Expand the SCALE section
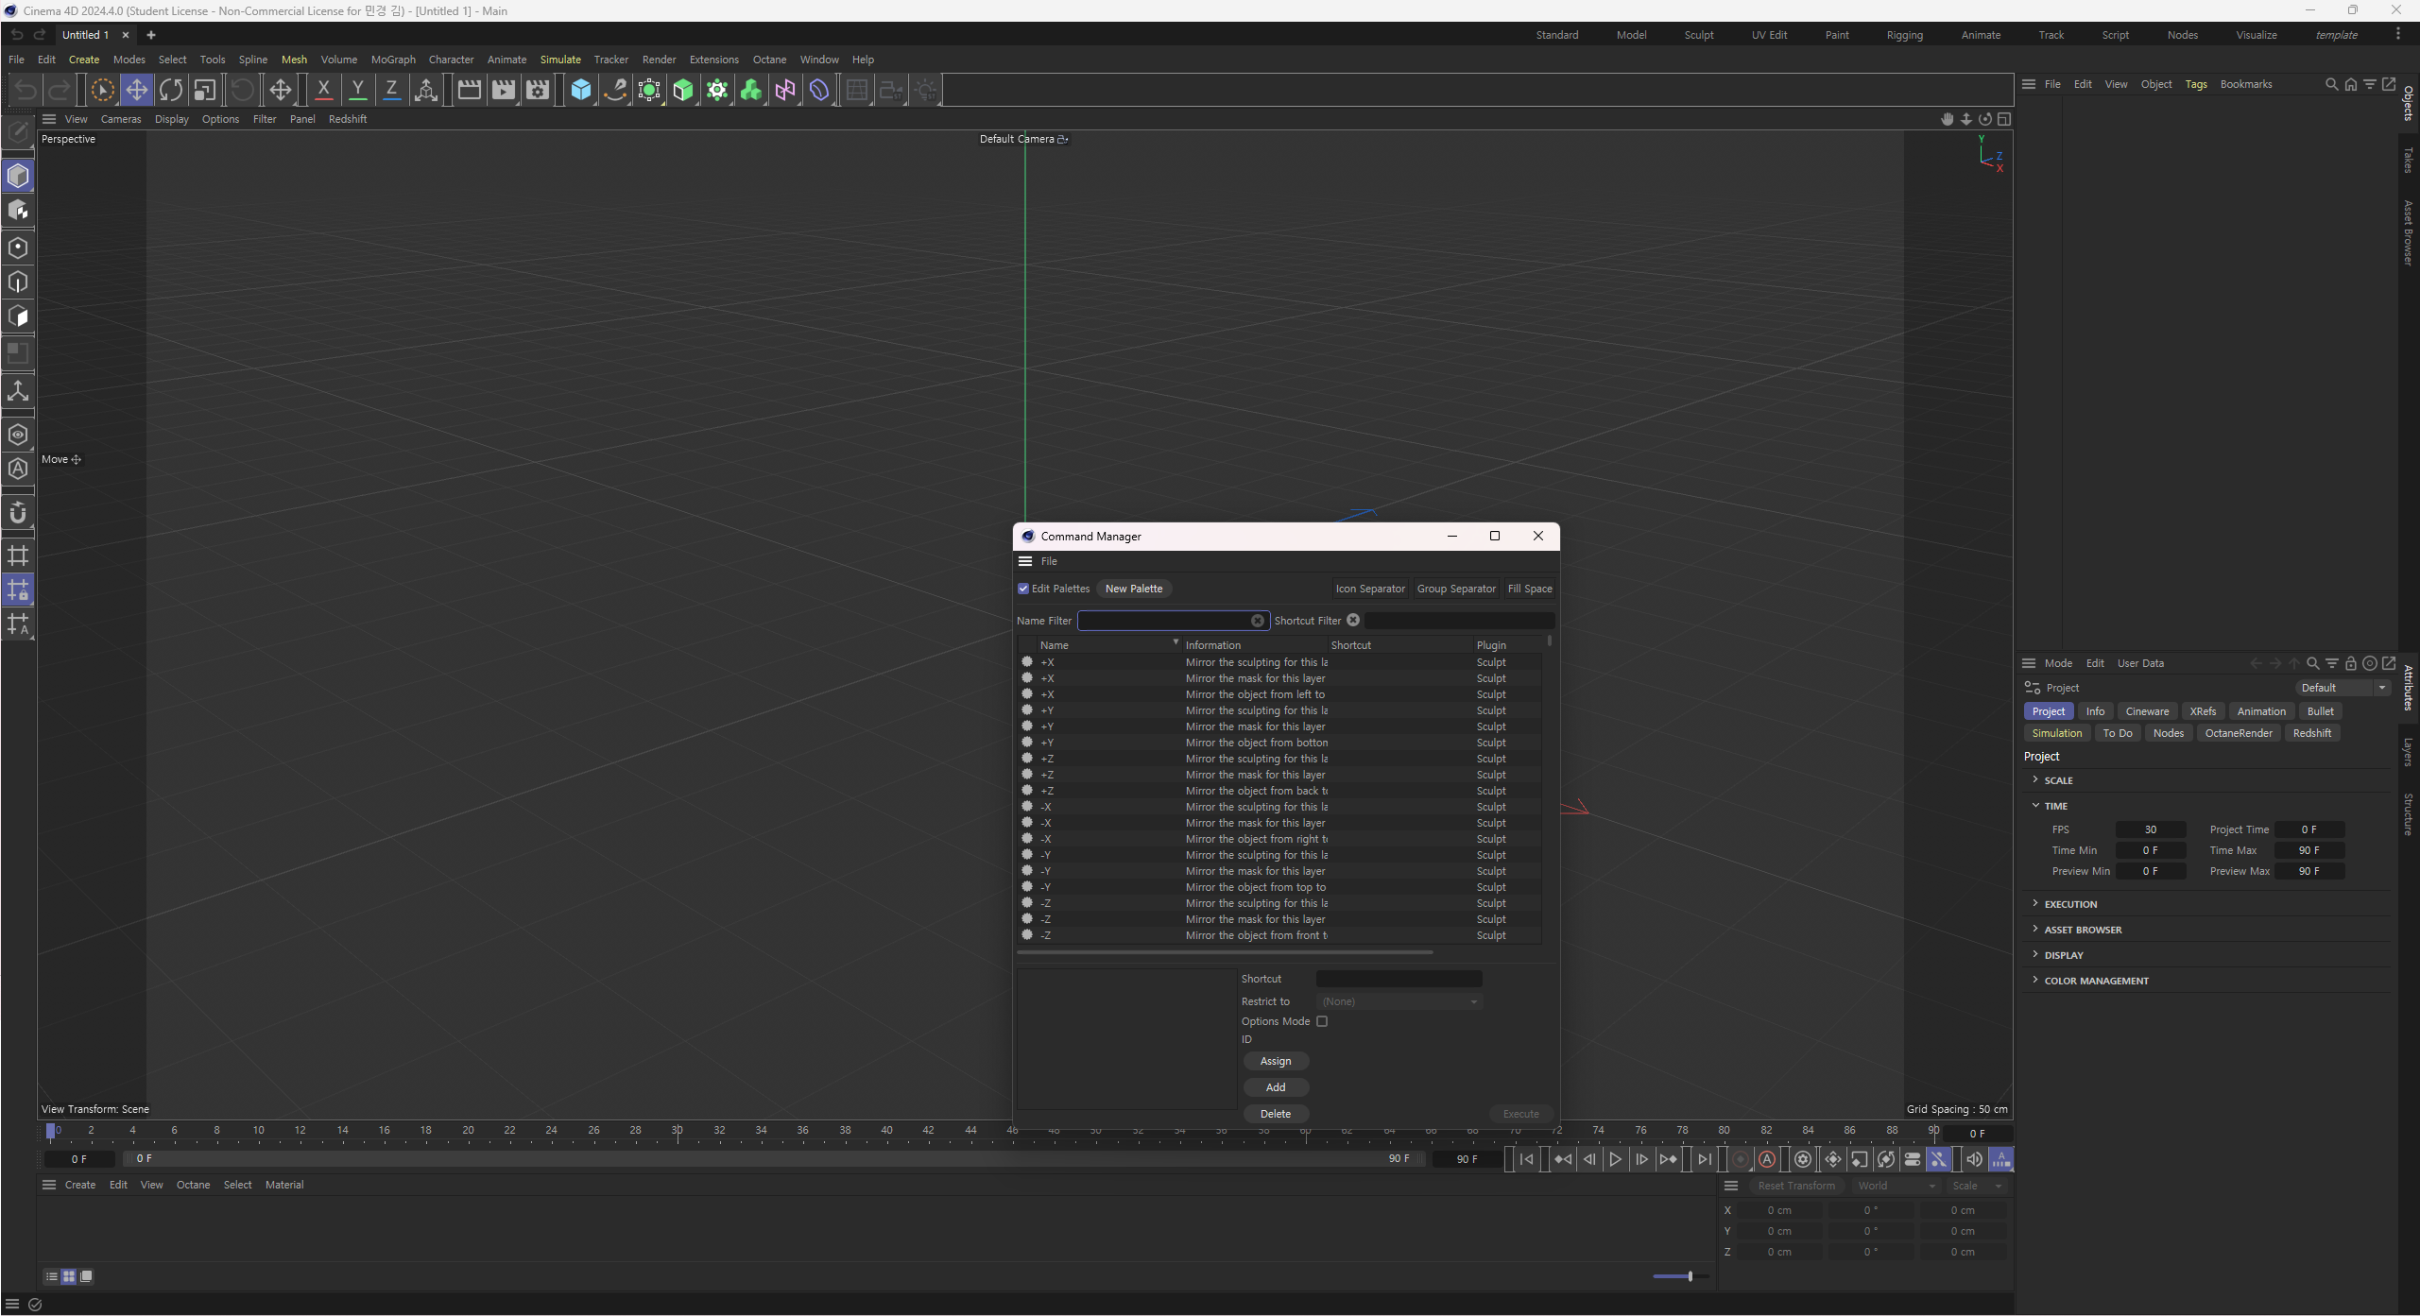 2035,779
